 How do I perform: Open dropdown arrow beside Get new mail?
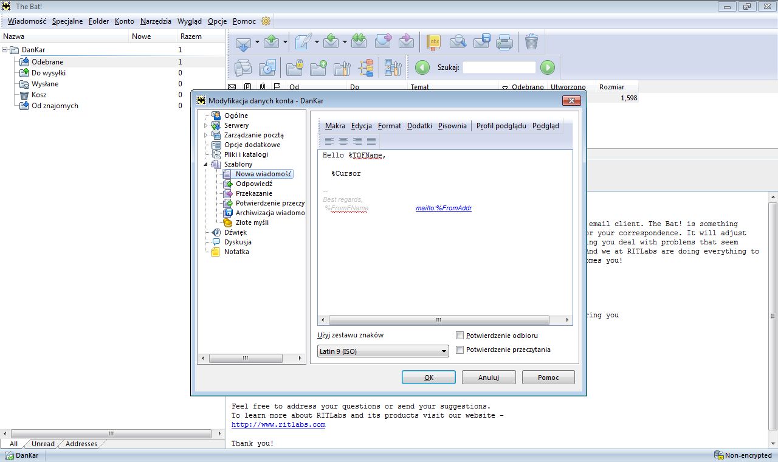tap(257, 42)
